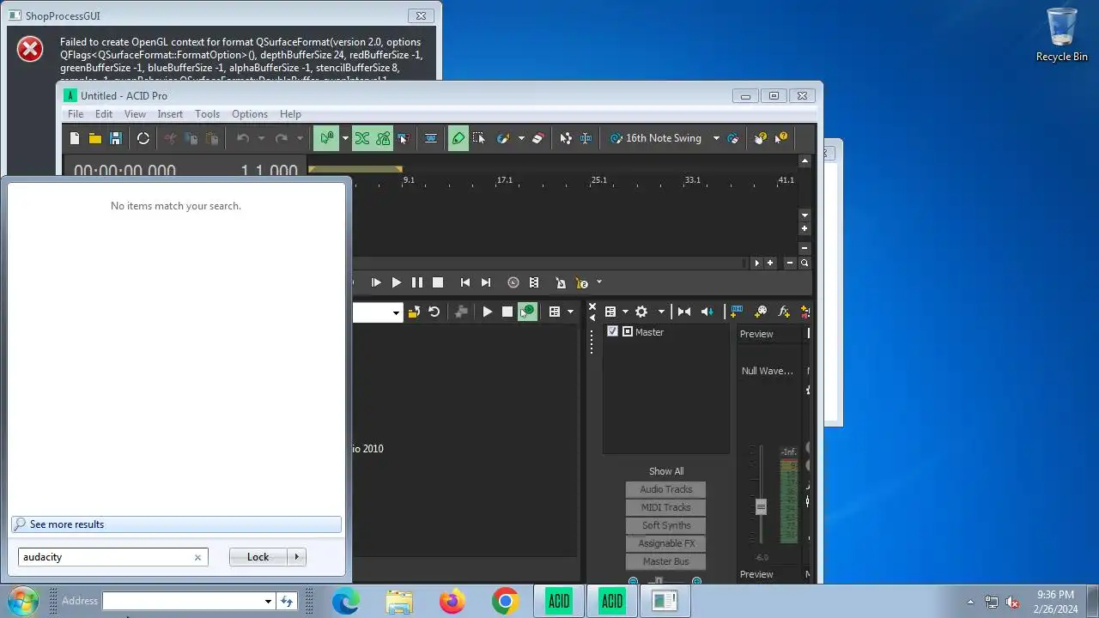Open the explorer path combo box dropdown
Viewport: 1099px width, 618px height.
[396, 312]
